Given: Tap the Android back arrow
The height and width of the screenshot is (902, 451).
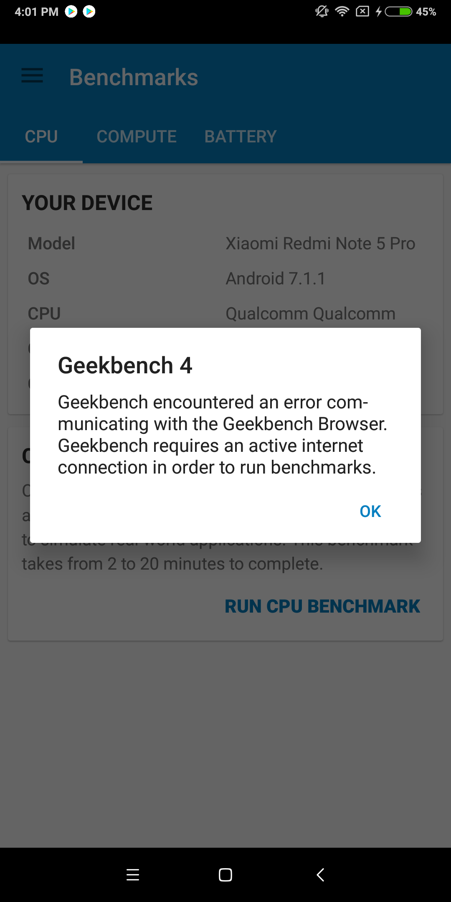Looking at the screenshot, I should pos(320,875).
